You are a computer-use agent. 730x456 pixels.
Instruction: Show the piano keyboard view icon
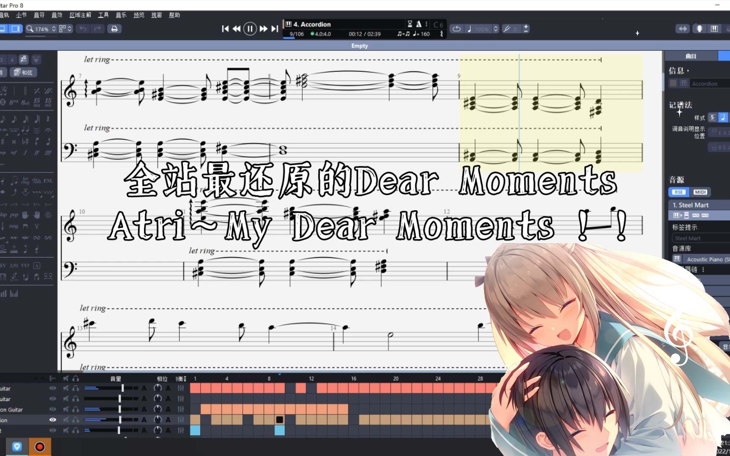click(x=714, y=29)
